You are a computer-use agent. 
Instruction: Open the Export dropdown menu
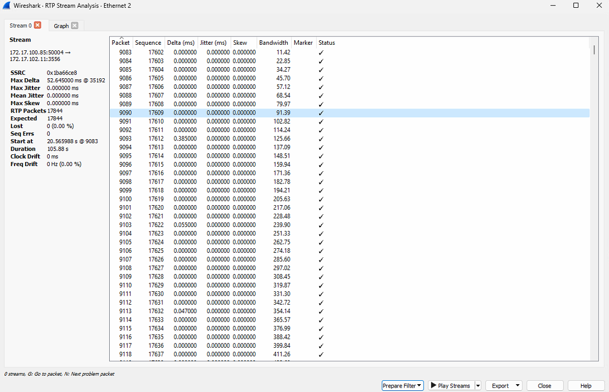click(503, 386)
